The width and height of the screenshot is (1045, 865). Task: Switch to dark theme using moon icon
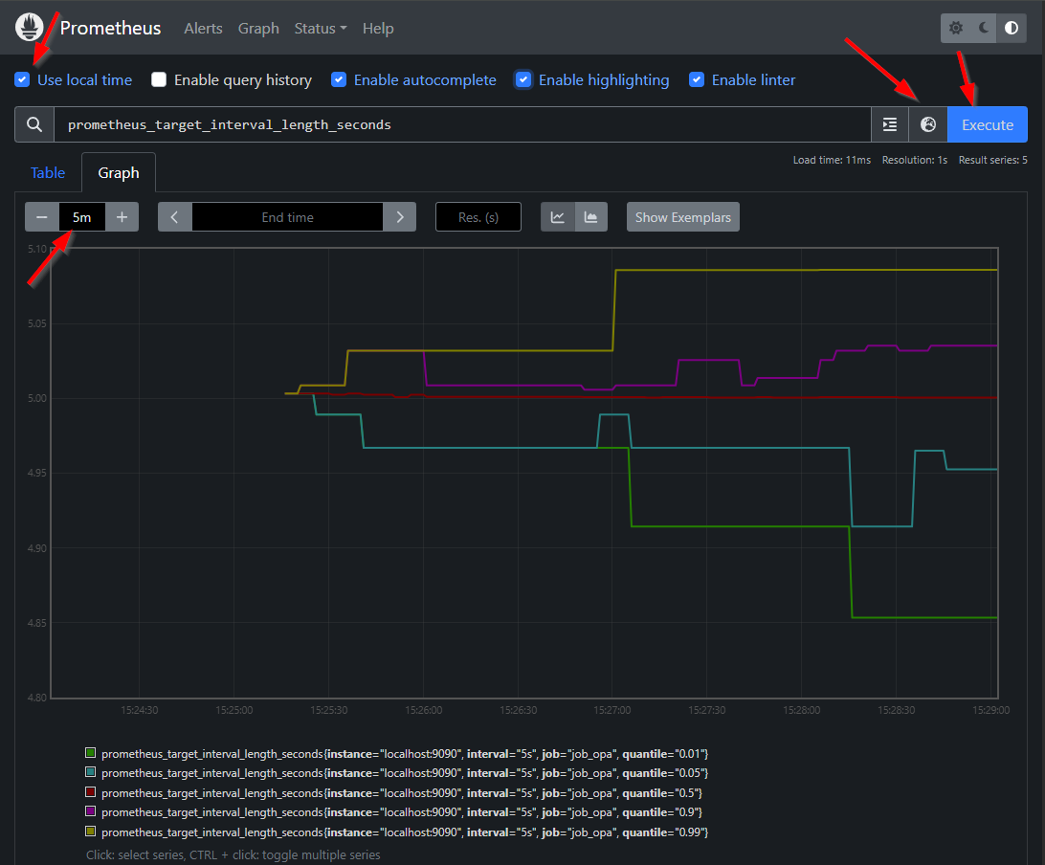point(983,28)
